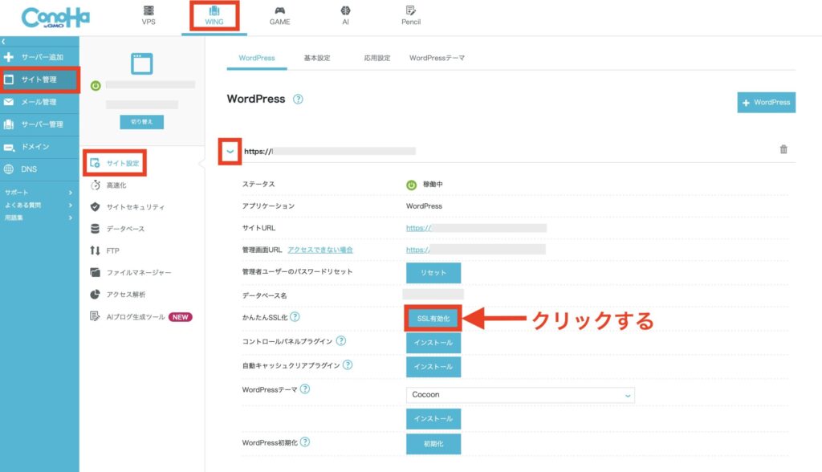
Task: Click help icon next to WordPress heading
Action: click(x=298, y=100)
